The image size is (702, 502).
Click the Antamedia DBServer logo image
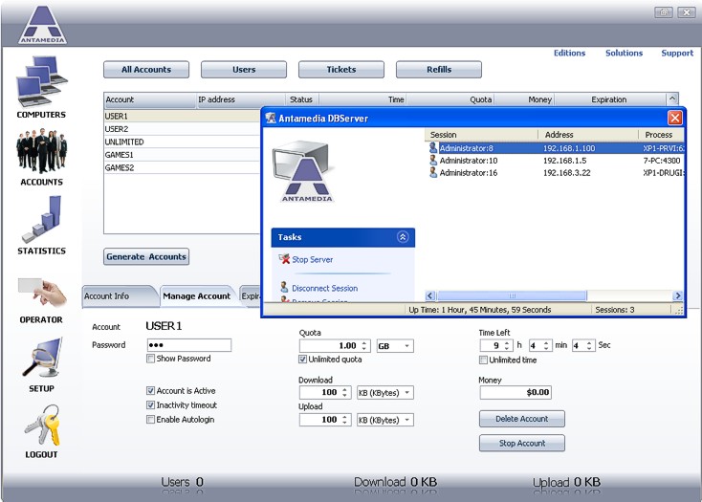[304, 171]
